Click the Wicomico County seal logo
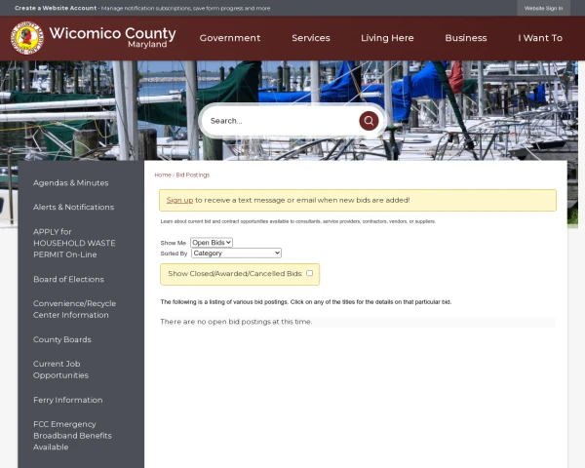 pos(27,38)
